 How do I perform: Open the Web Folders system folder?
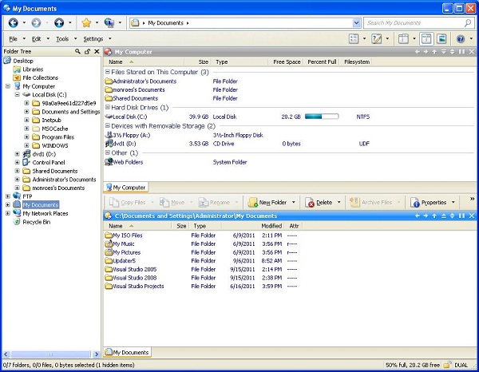[x=128, y=162]
